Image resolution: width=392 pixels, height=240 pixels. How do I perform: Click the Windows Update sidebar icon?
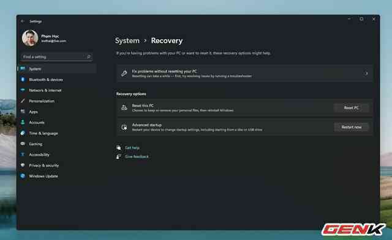tap(23, 176)
